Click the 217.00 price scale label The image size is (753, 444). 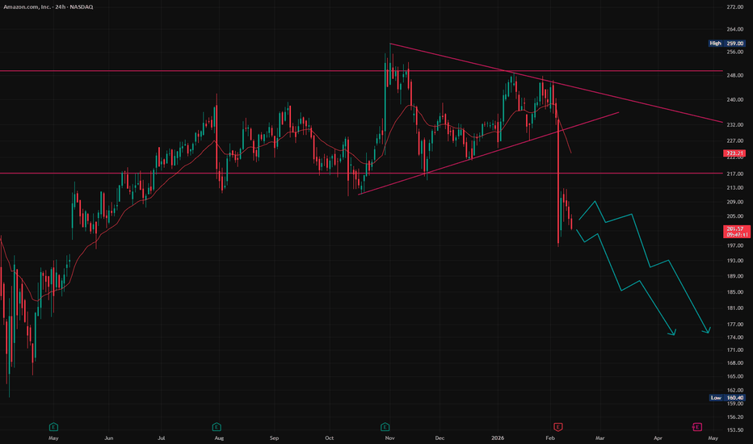734,174
